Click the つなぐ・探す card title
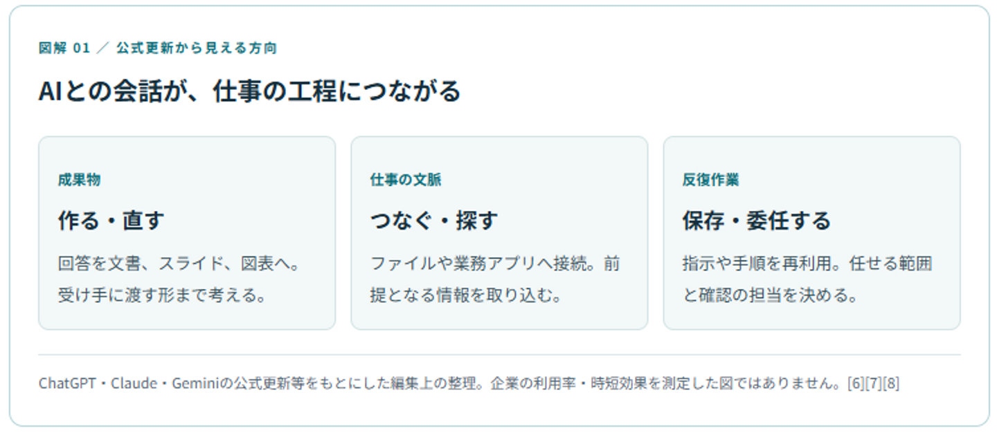 coord(434,221)
